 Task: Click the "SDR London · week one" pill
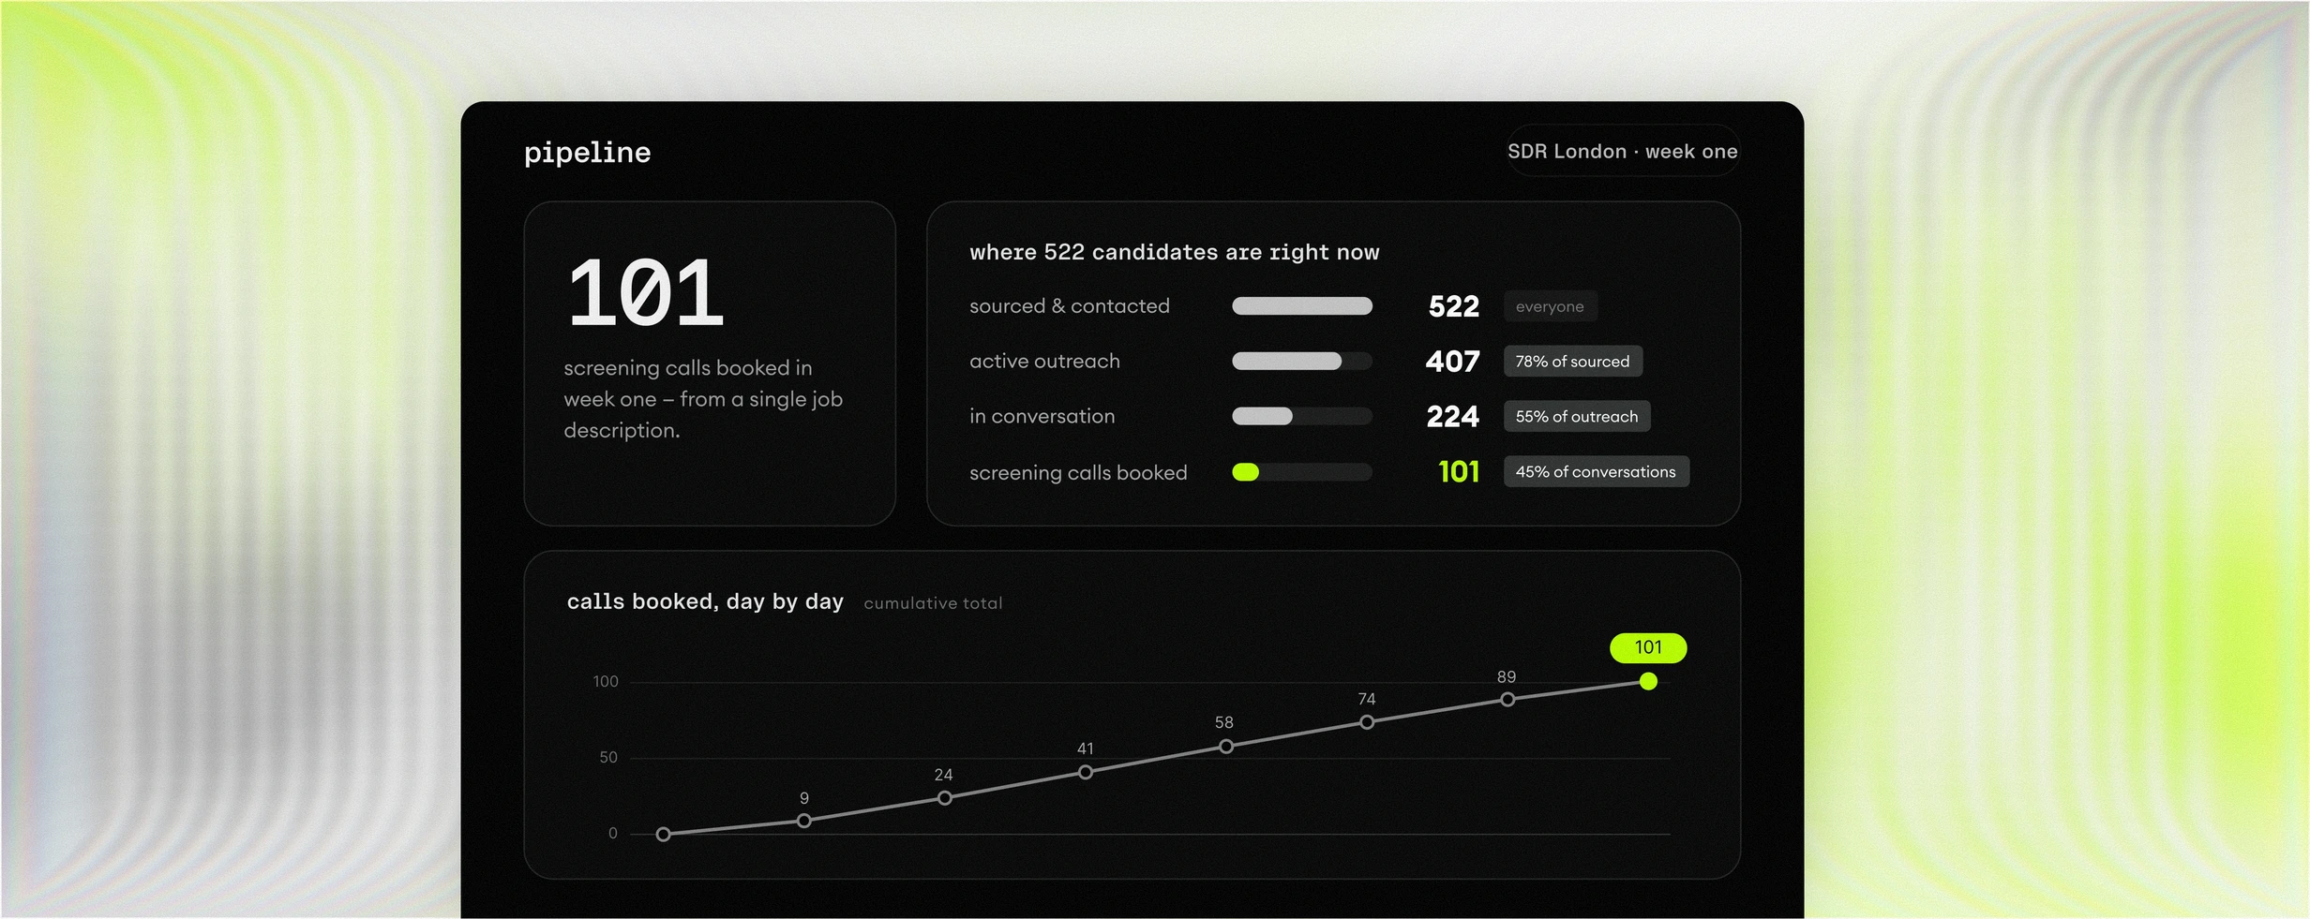point(1623,151)
